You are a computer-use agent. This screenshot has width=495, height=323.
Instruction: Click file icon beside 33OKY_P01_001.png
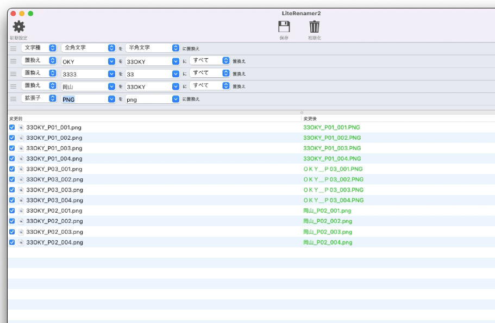pos(21,127)
